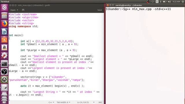Open network indicator in top panel
This screenshot has height=104, width=185.
(153, 2)
